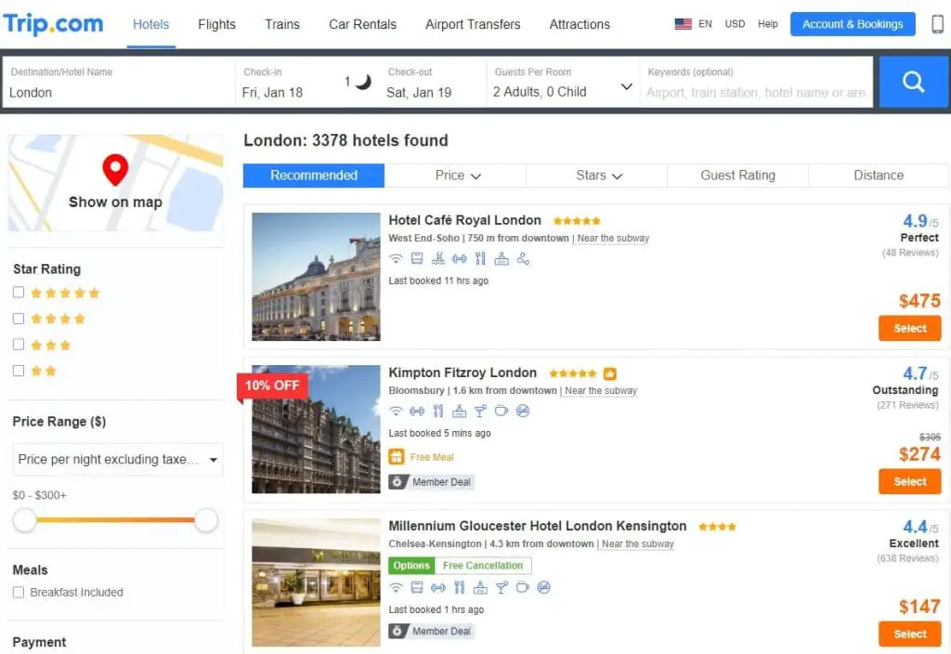Go to Flights tab

point(216,24)
